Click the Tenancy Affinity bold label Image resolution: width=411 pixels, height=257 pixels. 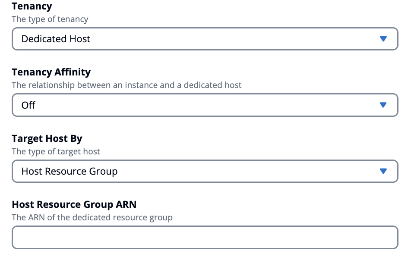tap(51, 72)
